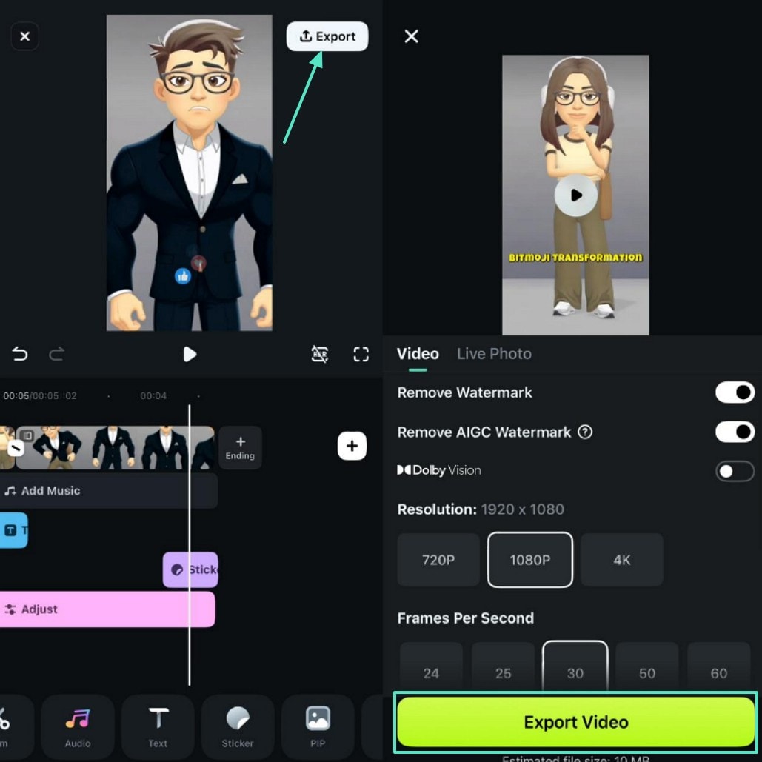This screenshot has width=762, height=762.
Task: Play the timeline preview
Action: (x=190, y=354)
